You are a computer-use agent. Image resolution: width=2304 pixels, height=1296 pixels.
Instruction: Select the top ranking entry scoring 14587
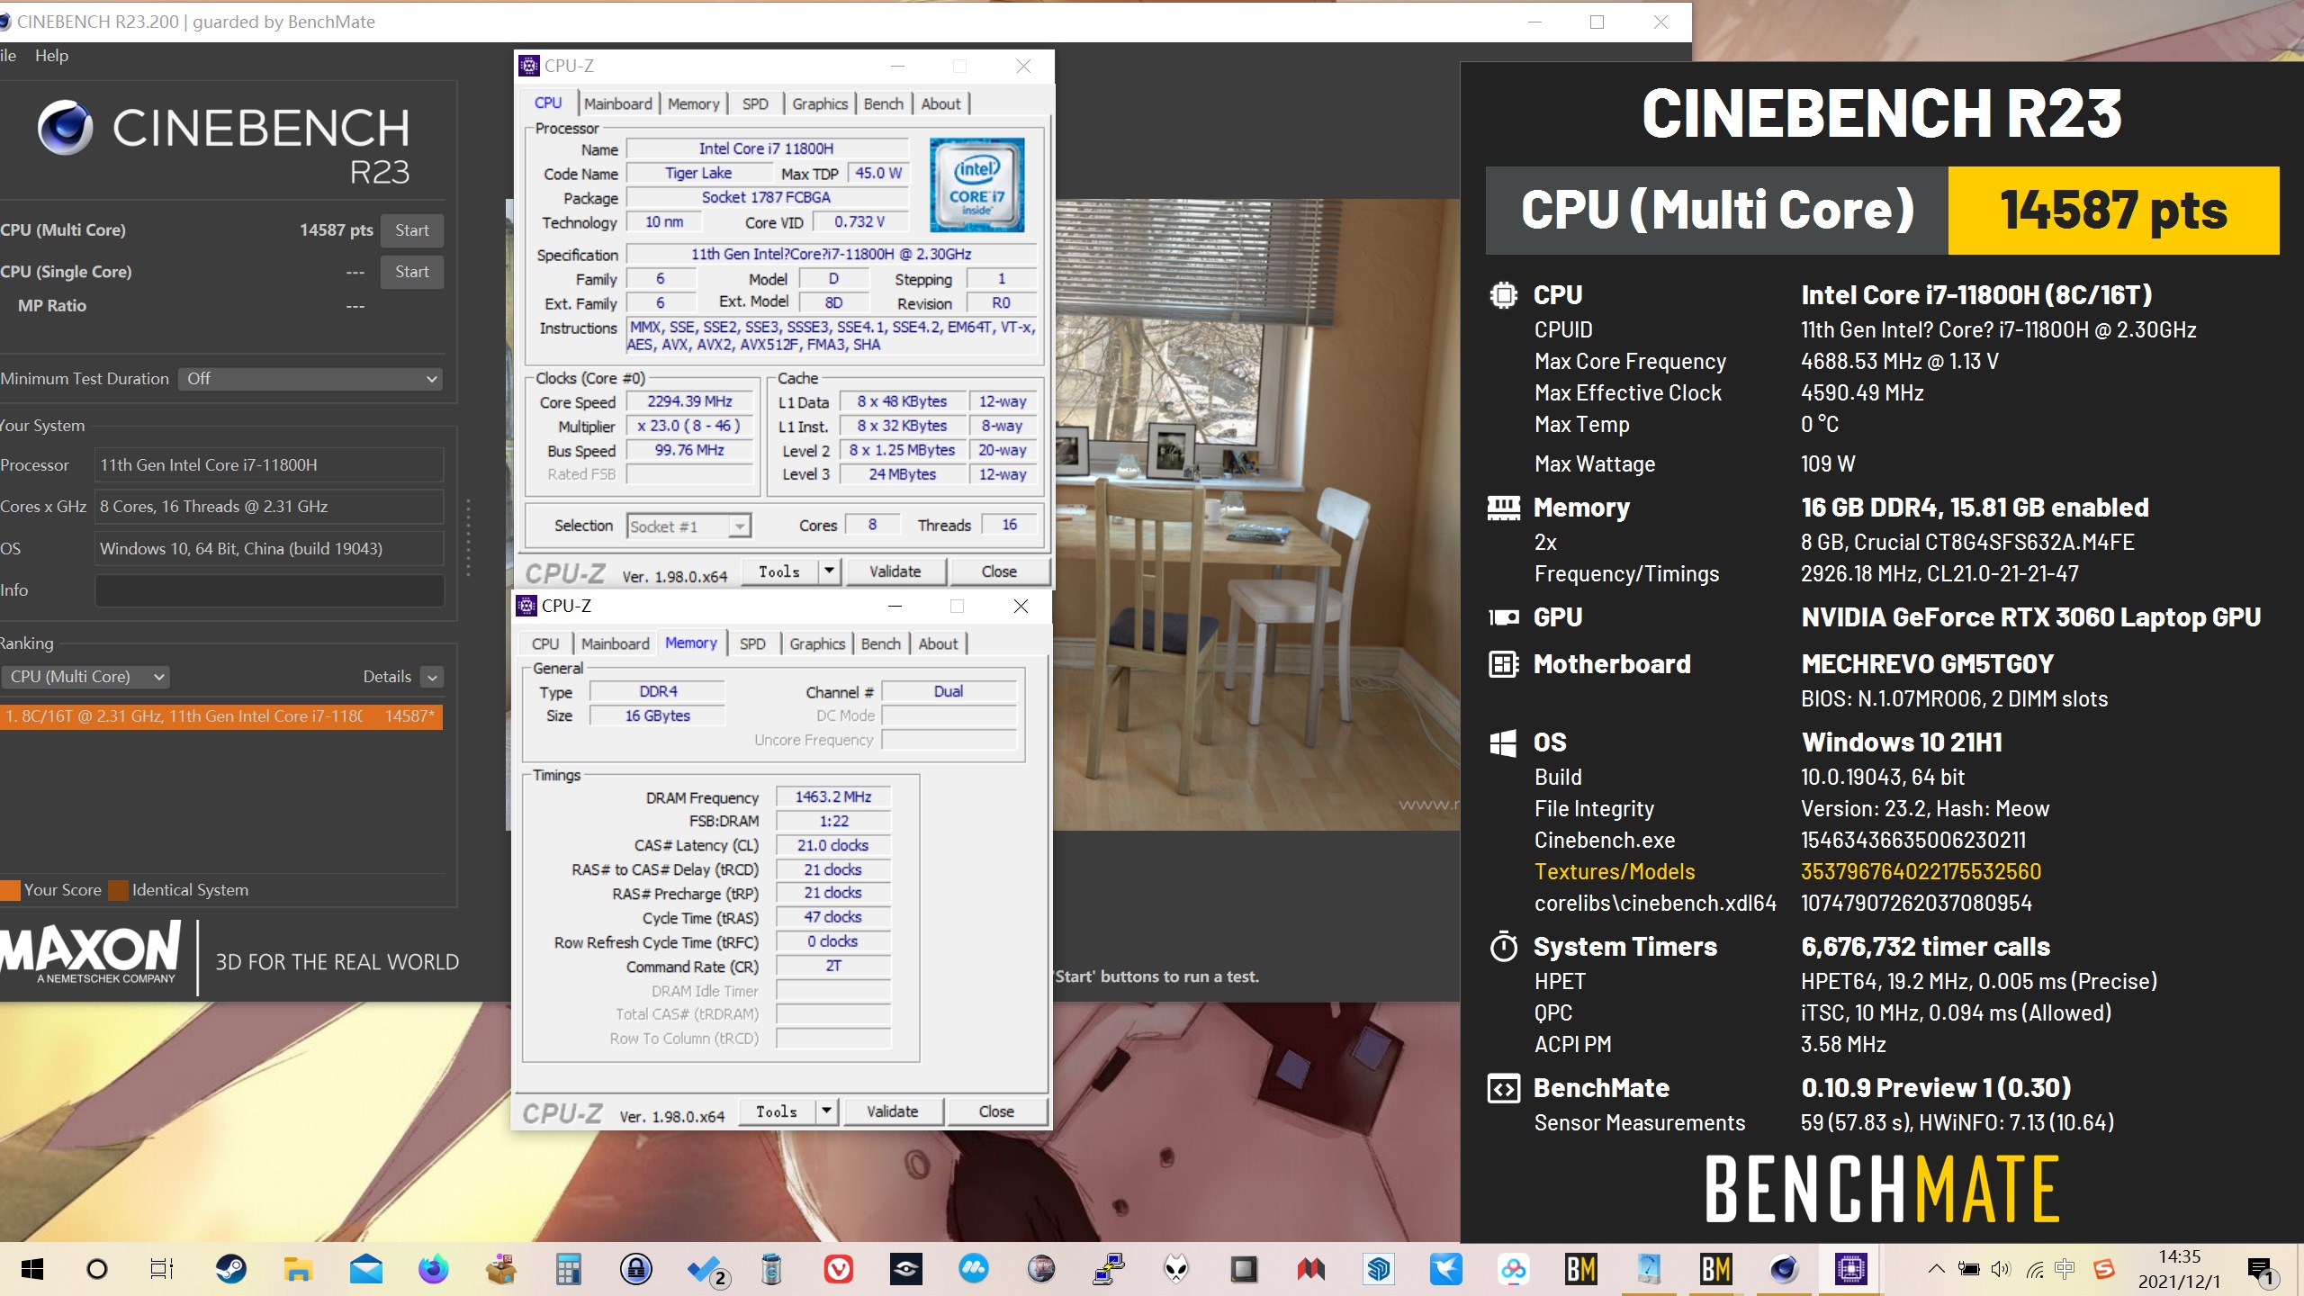coord(221,716)
